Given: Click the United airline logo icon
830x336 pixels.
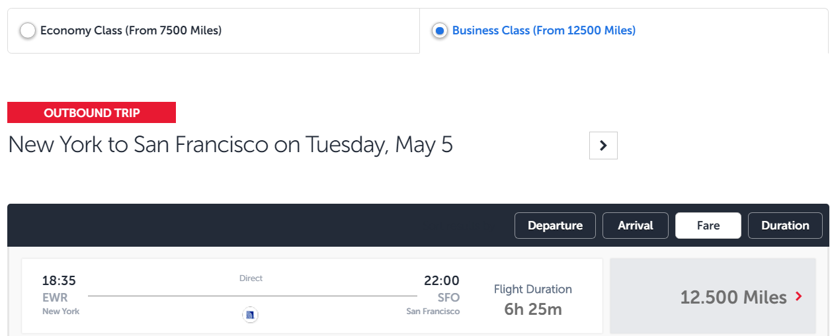Looking at the screenshot, I should pyautogui.click(x=250, y=315).
